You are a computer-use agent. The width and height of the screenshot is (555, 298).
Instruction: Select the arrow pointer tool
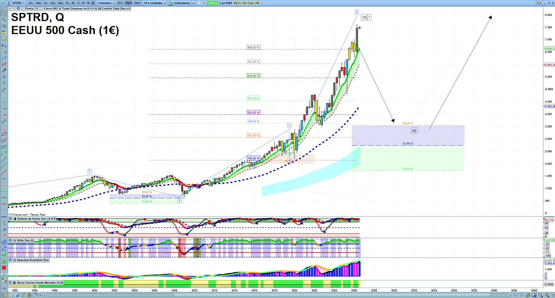tap(4, 13)
